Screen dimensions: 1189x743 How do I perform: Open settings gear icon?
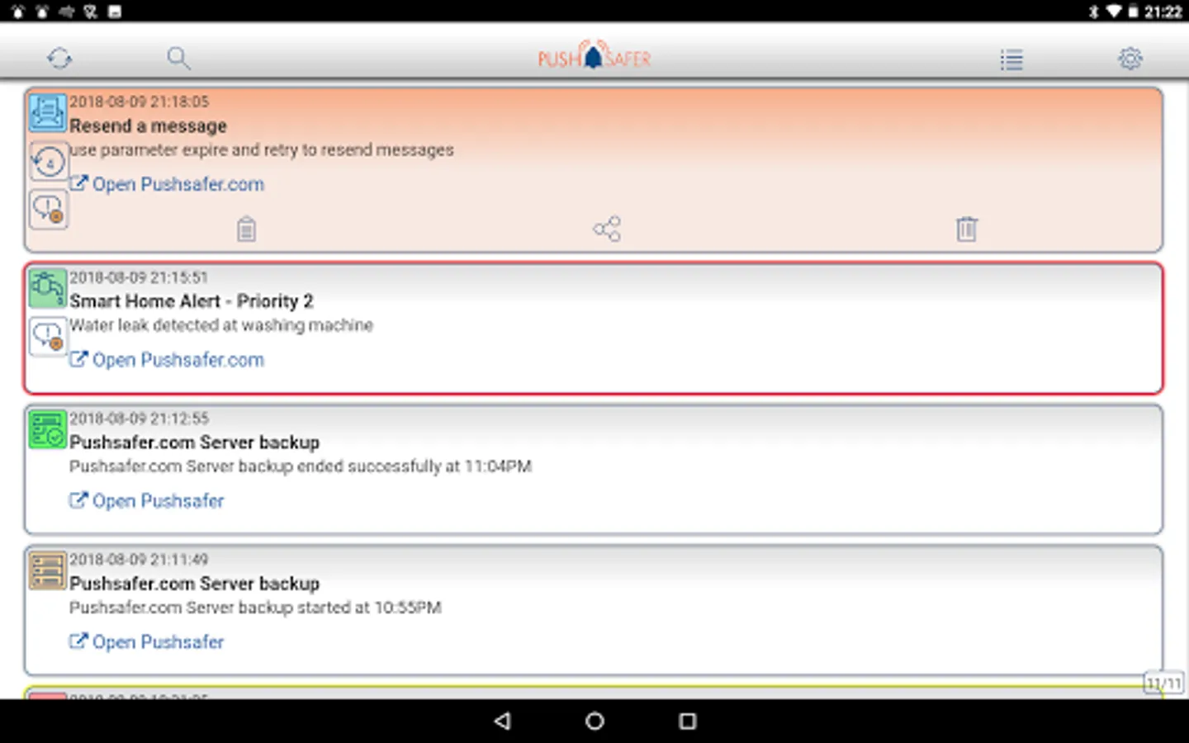(1130, 59)
